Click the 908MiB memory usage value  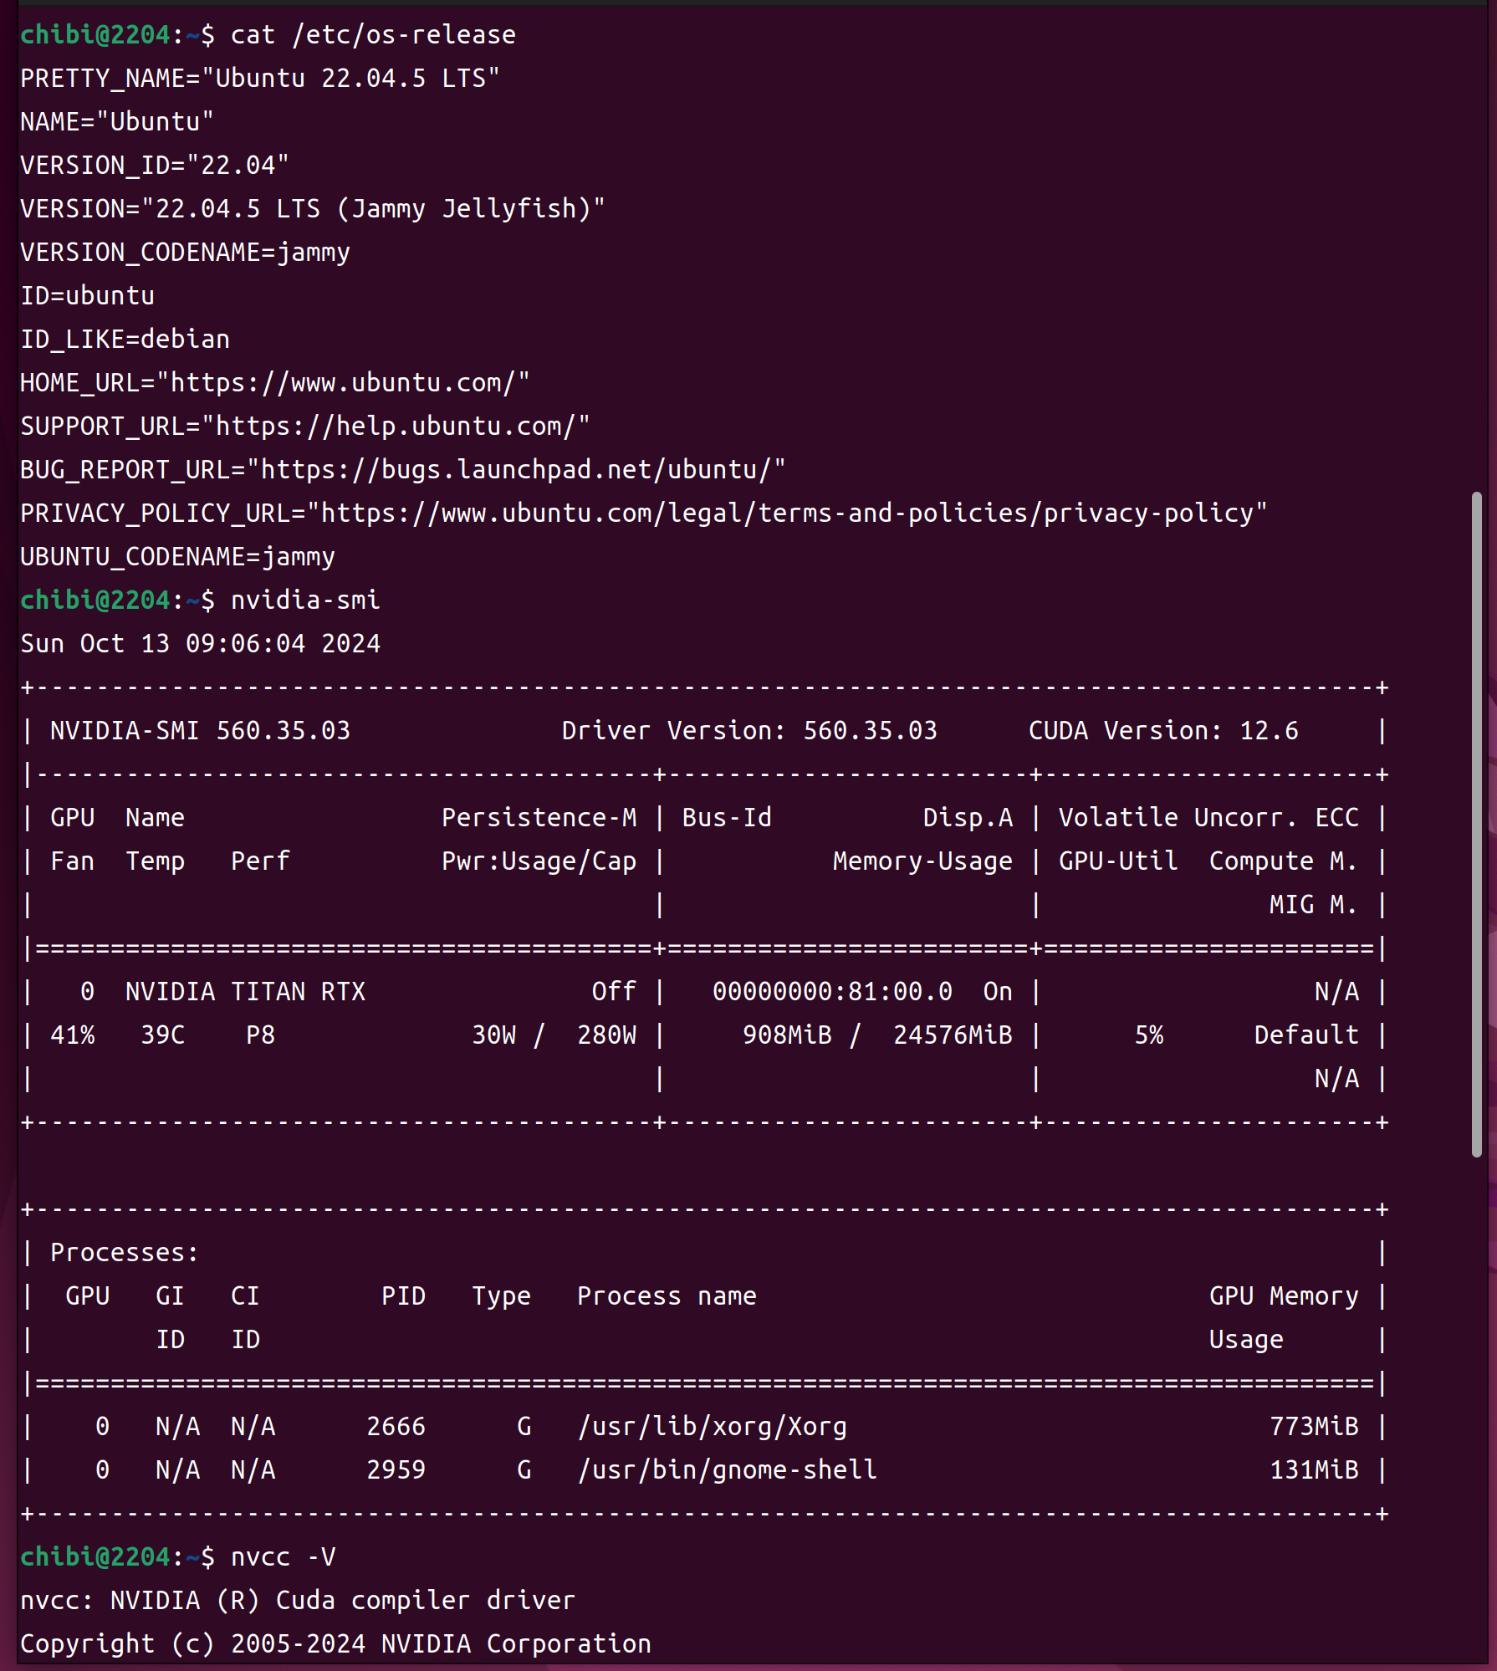tap(787, 1035)
